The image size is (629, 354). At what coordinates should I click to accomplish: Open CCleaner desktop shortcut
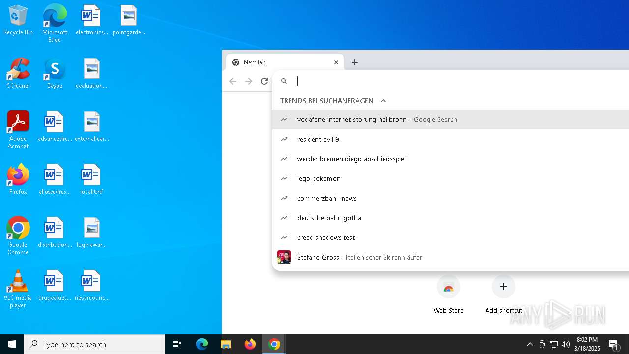tap(18, 73)
